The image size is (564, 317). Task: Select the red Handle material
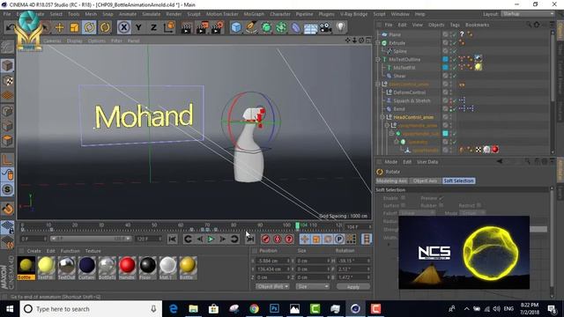click(127, 268)
